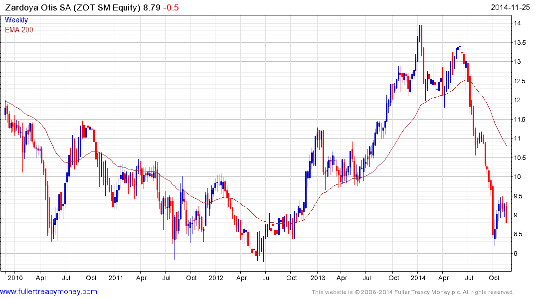Click the 8 price axis label

516,254
